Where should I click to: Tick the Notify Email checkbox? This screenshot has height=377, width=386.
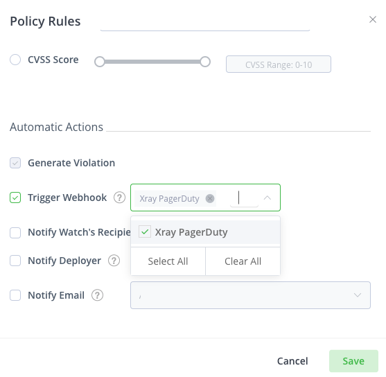15,295
